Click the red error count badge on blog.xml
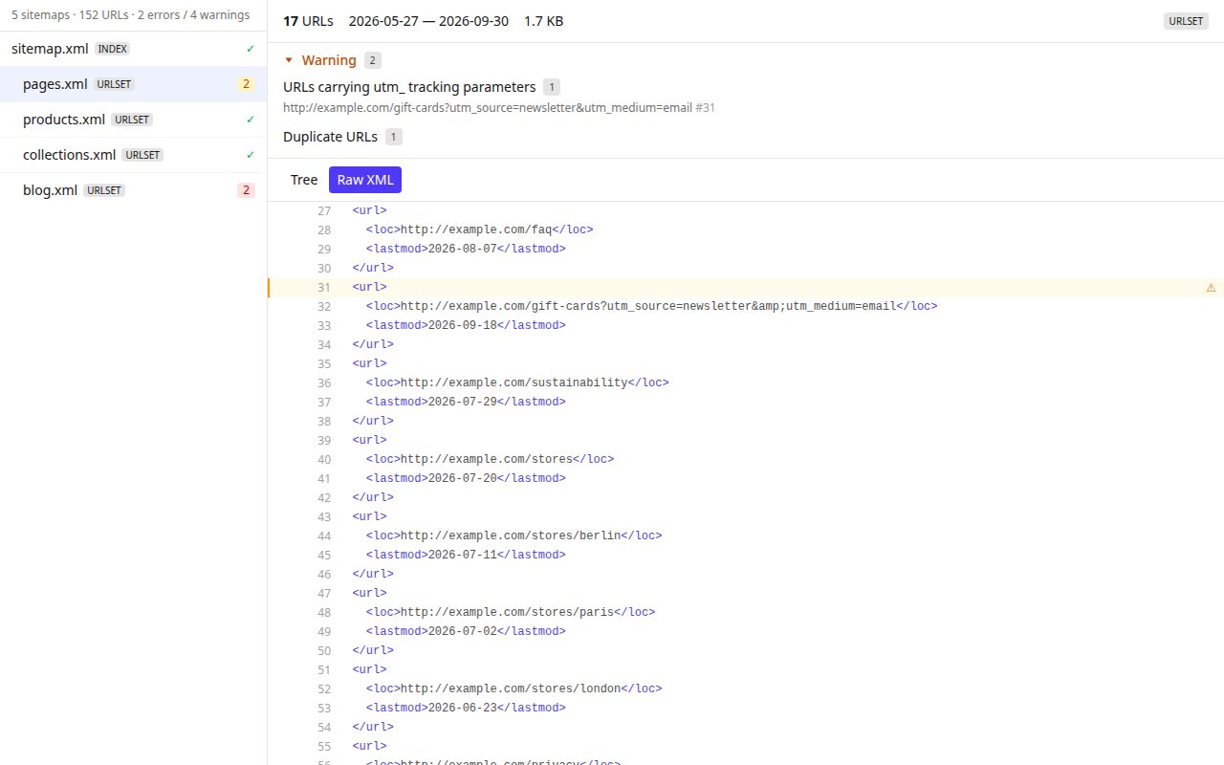Screen dimensions: 1224x765 (x=246, y=190)
